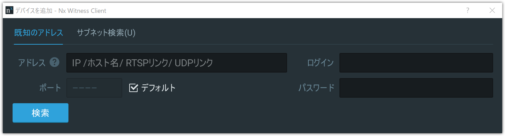Switch to the 既知のアドレス tab
Image resolution: width=505 pixels, height=136 pixels.
tap(38, 33)
